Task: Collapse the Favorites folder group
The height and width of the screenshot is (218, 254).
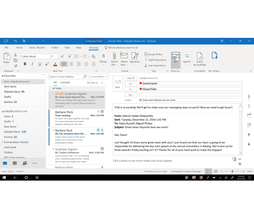Action: [2, 76]
